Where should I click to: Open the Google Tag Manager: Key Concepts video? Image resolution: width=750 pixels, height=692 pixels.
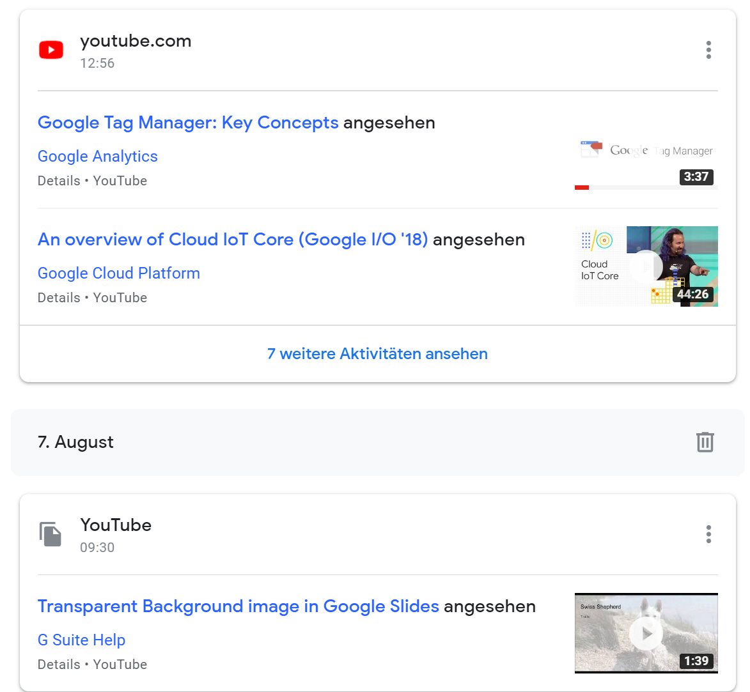click(x=188, y=122)
